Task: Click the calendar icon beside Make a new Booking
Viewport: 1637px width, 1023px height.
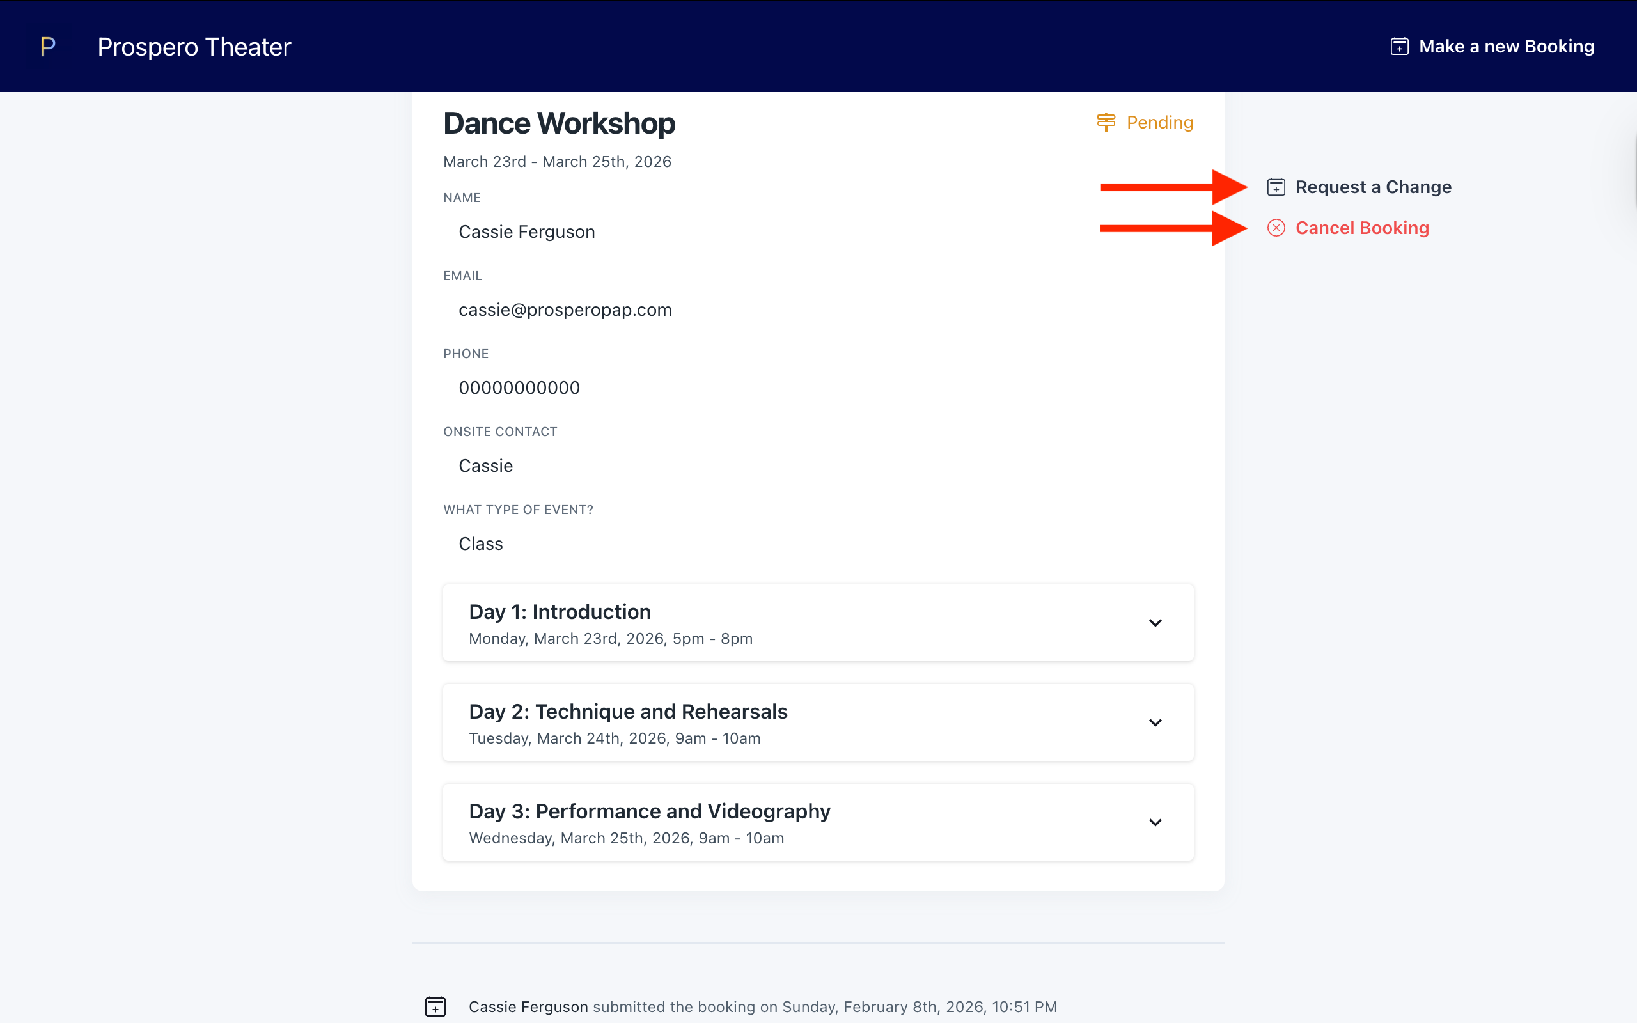Action: pyautogui.click(x=1400, y=47)
